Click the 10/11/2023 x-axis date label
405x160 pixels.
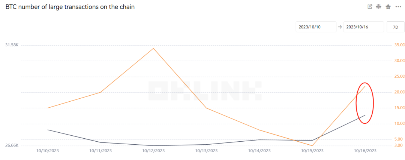click(x=100, y=151)
